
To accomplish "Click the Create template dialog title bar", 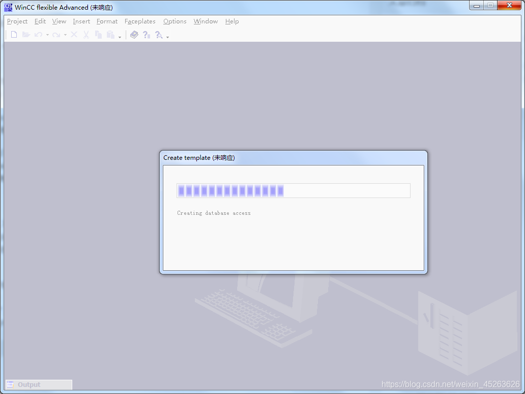I will 294,158.
